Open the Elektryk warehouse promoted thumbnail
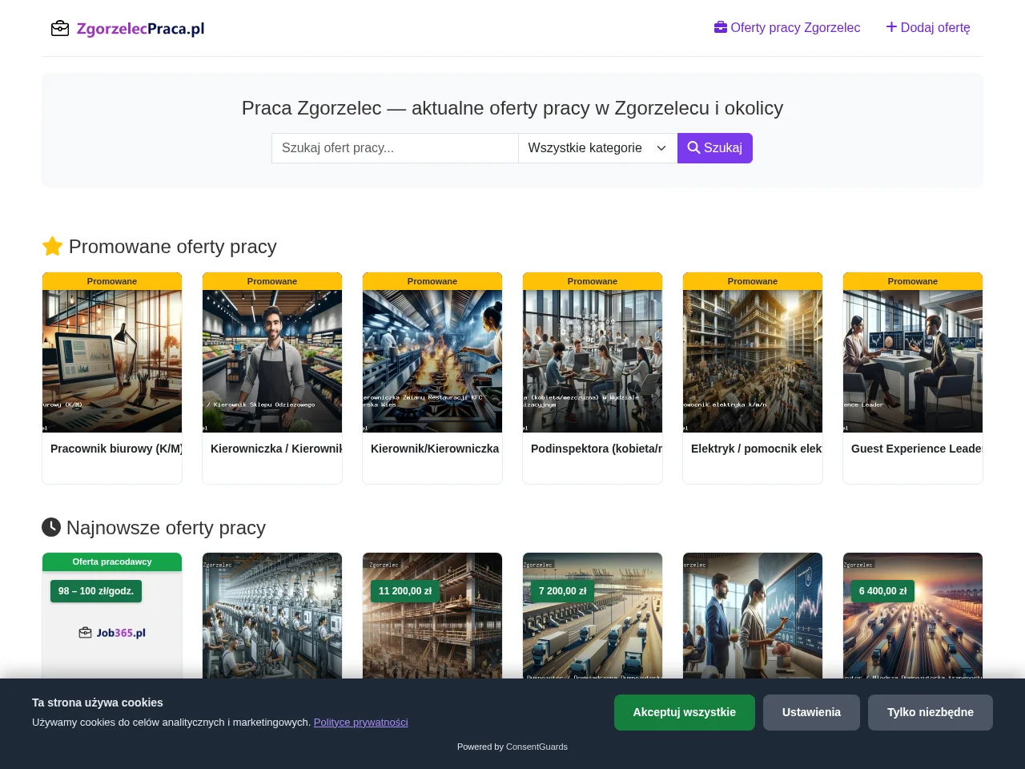This screenshot has height=769, width=1025. click(753, 361)
